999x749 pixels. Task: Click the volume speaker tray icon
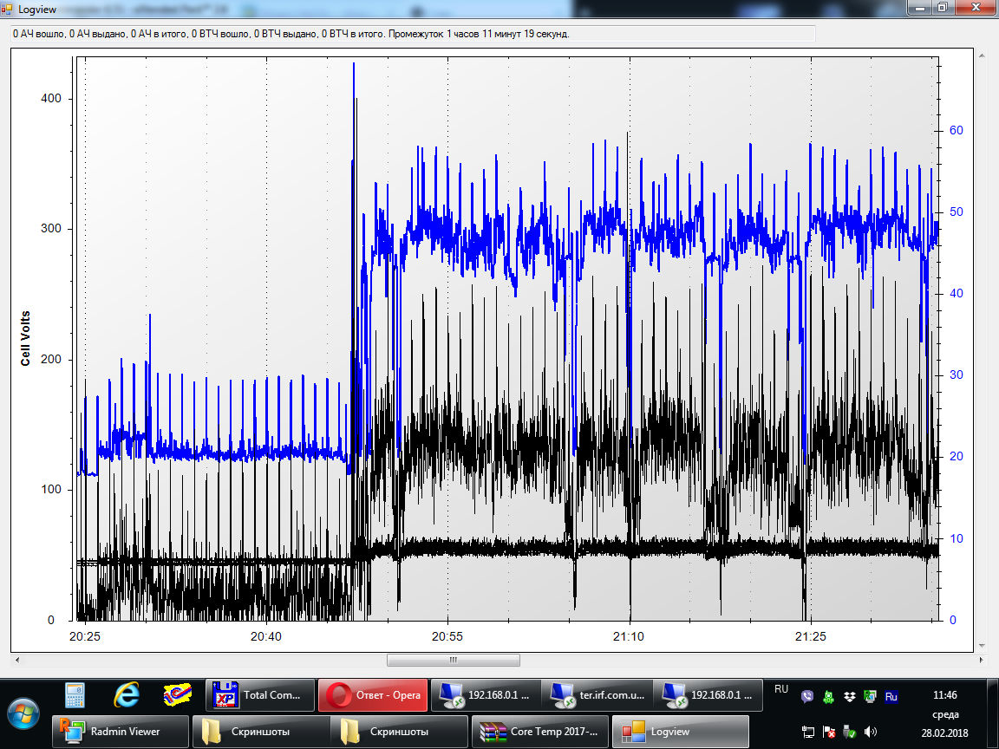tap(871, 732)
